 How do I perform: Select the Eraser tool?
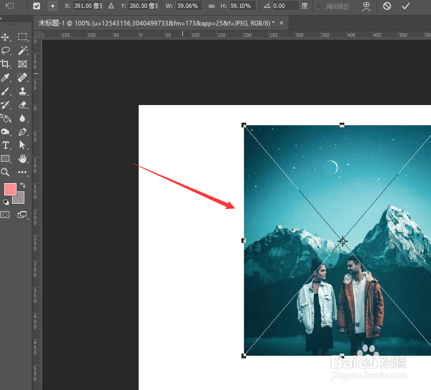[x=22, y=105]
